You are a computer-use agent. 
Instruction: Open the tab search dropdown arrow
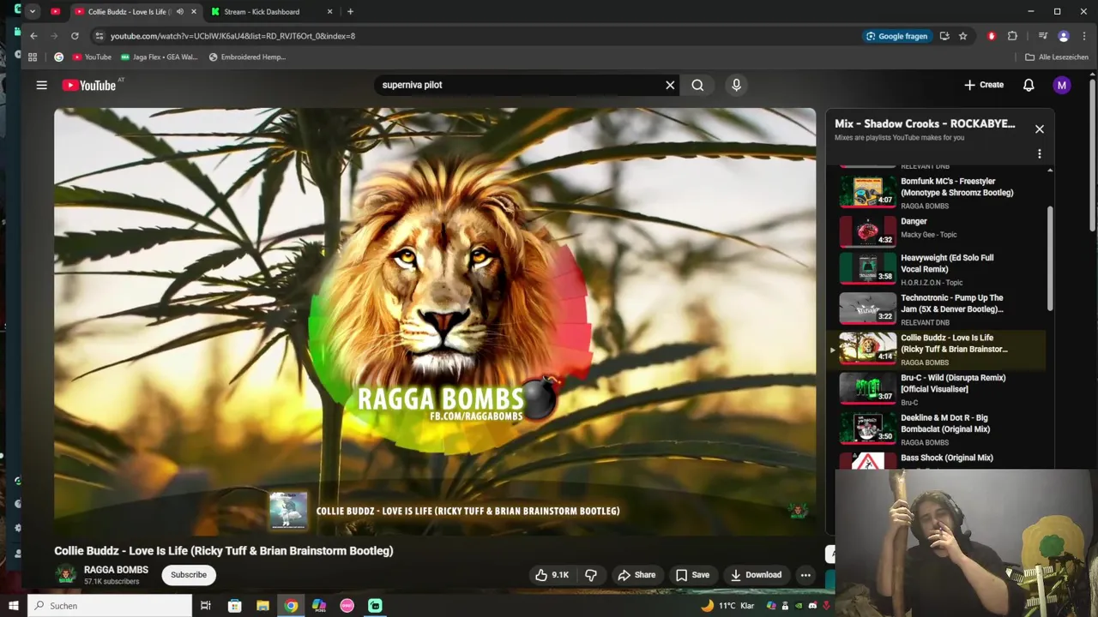click(x=32, y=12)
